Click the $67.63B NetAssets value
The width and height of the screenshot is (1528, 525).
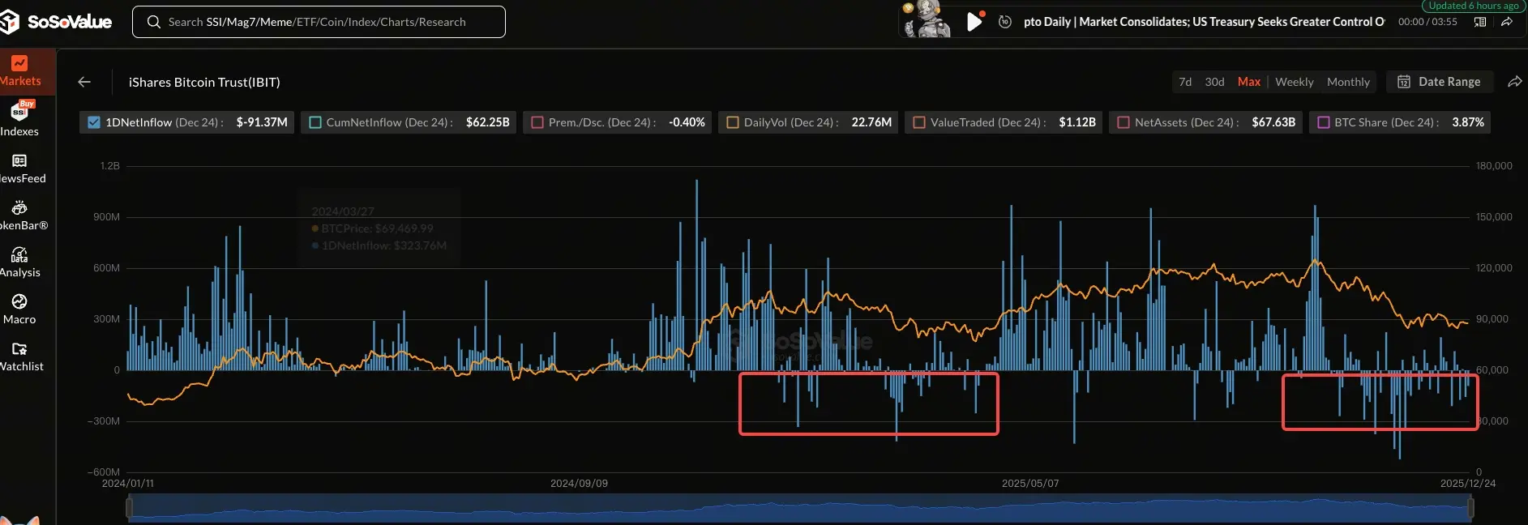(1273, 122)
